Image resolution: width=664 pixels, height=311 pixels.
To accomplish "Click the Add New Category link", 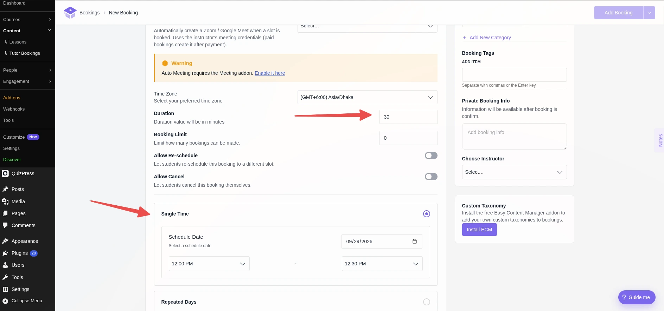I will pyautogui.click(x=490, y=38).
